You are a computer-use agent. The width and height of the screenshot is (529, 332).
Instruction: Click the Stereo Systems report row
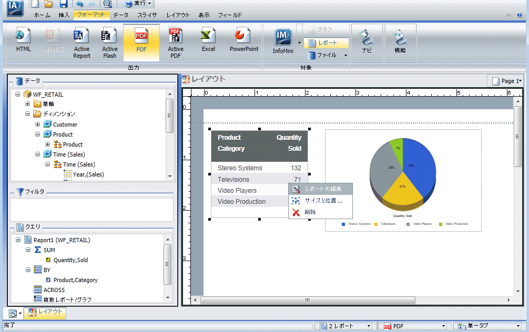[x=259, y=168]
